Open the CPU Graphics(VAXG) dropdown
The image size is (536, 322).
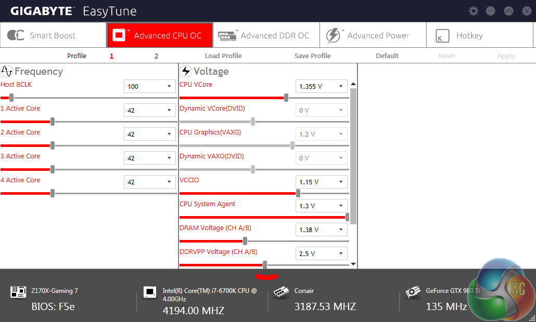click(321, 134)
